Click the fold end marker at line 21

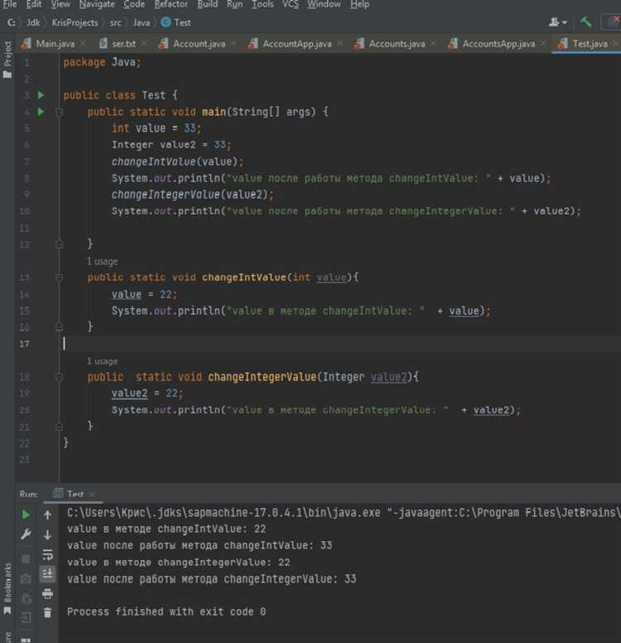(x=59, y=427)
